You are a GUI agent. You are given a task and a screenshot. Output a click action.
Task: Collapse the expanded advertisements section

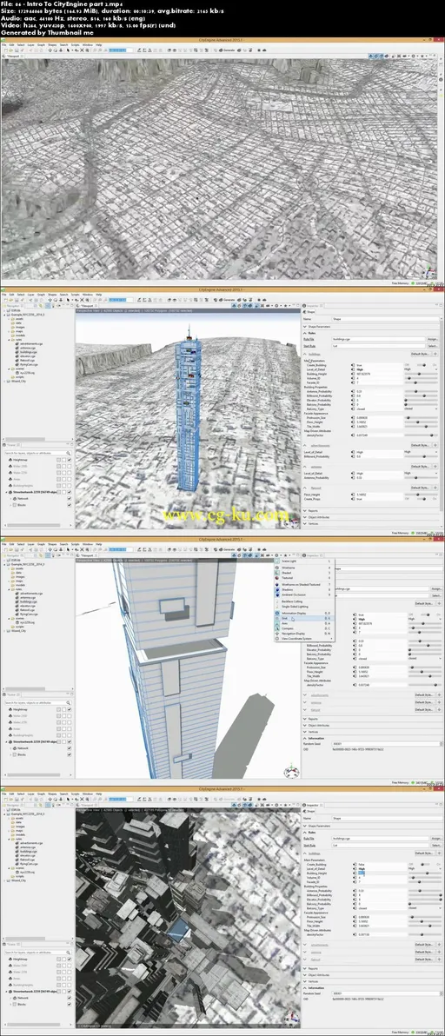(305, 445)
